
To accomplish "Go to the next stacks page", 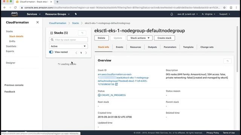I will tap(86, 53).
